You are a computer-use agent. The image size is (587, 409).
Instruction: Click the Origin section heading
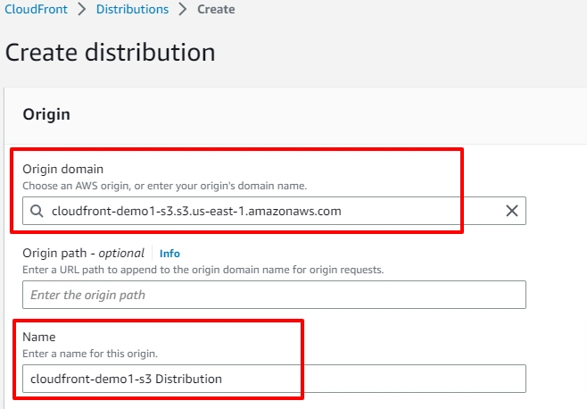tap(46, 114)
